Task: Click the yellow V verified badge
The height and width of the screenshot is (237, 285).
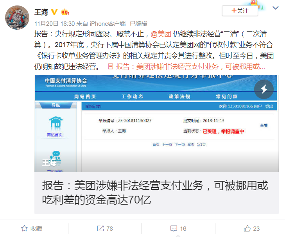Action: (x=54, y=12)
